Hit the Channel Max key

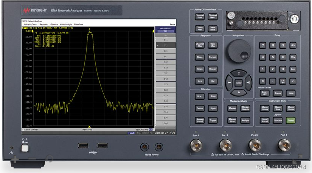click(200, 45)
